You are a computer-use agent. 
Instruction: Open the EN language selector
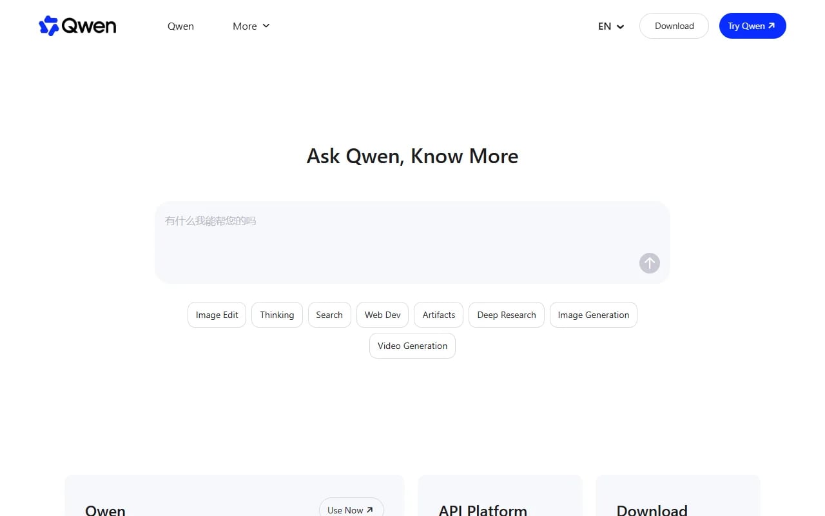click(611, 26)
